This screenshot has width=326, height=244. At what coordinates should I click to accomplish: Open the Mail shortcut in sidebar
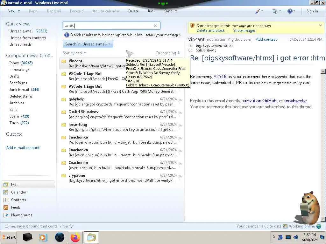pyautogui.click(x=29, y=185)
